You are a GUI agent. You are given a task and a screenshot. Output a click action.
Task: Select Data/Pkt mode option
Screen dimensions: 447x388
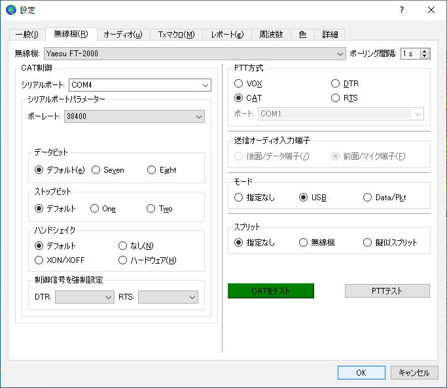click(368, 198)
